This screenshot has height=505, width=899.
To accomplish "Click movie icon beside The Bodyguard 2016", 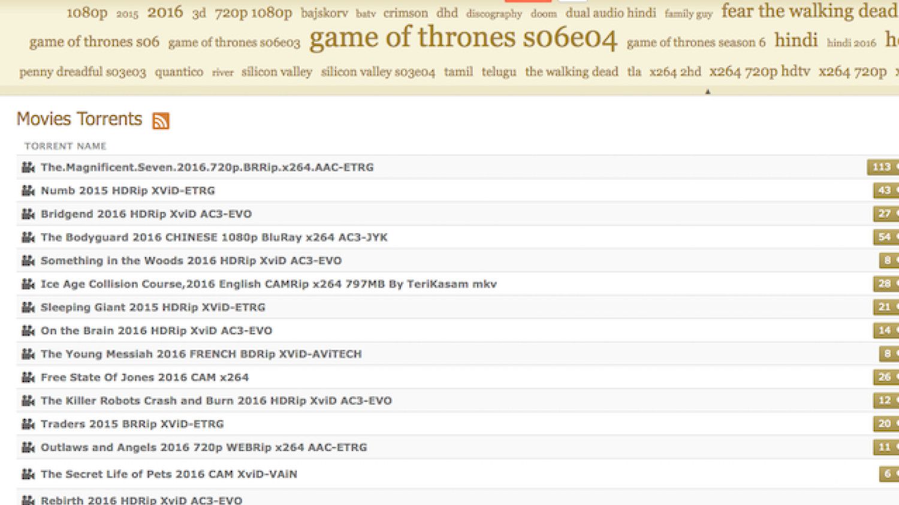I will [28, 237].
